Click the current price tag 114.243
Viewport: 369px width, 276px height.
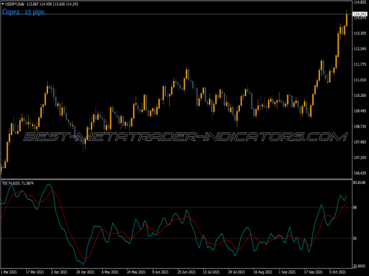pos(360,14)
